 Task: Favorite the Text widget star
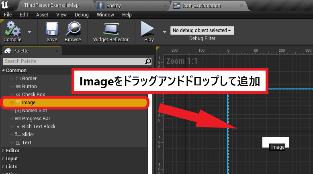pos(12,143)
